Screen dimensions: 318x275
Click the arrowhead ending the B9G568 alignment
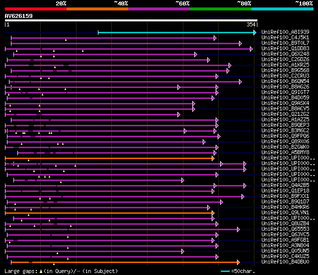[x=228, y=71]
